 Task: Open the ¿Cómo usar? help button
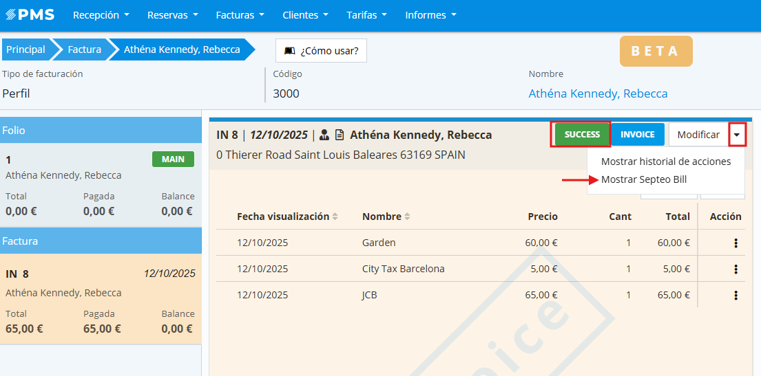tap(321, 50)
